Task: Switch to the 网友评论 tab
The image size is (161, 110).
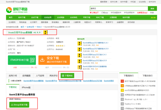Action: [54, 76]
